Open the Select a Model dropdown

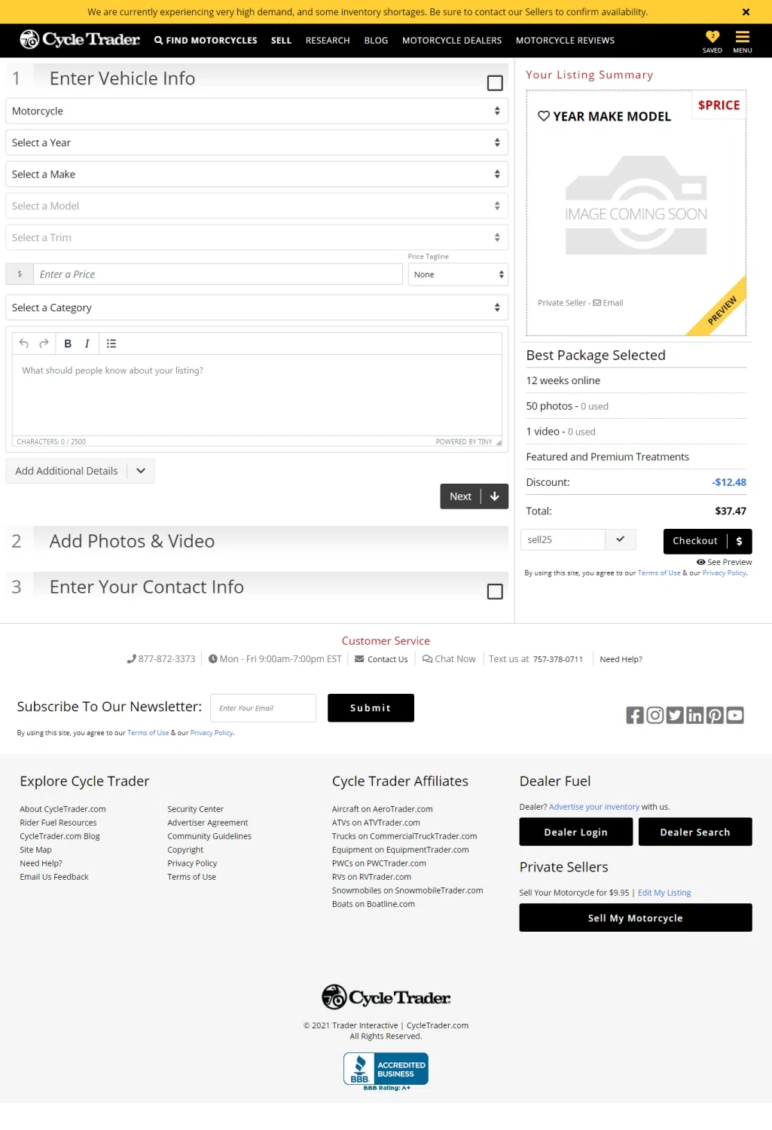(x=257, y=206)
